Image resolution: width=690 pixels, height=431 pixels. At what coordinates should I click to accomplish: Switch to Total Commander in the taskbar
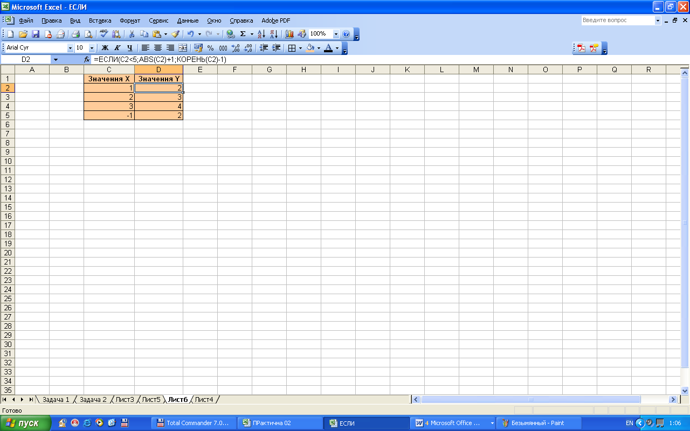tap(195, 423)
